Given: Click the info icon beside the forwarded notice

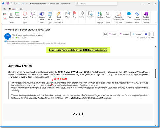Looking at the screenshot, I should pos(5,41).
